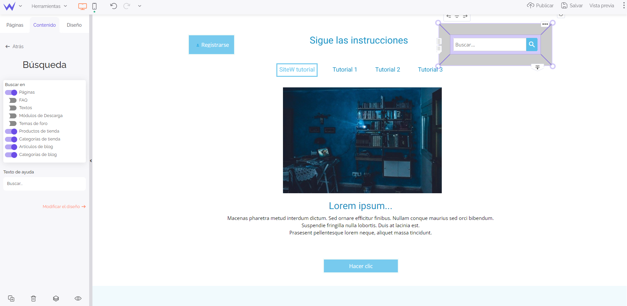
Task: Align the block to the left
Action: point(449,16)
